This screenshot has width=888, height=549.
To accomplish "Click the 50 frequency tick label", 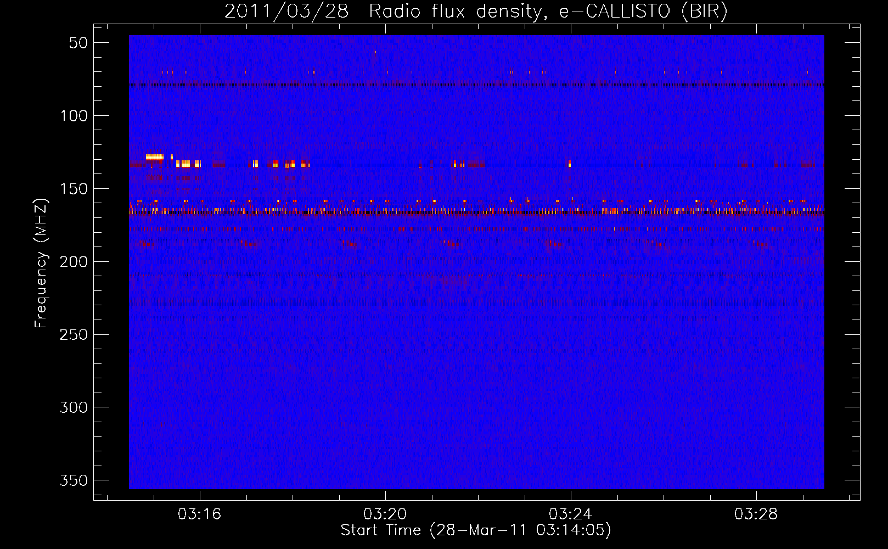I will [x=78, y=43].
